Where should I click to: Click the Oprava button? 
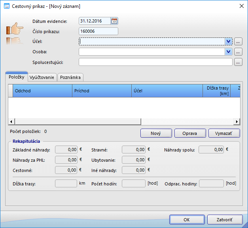point(190,133)
